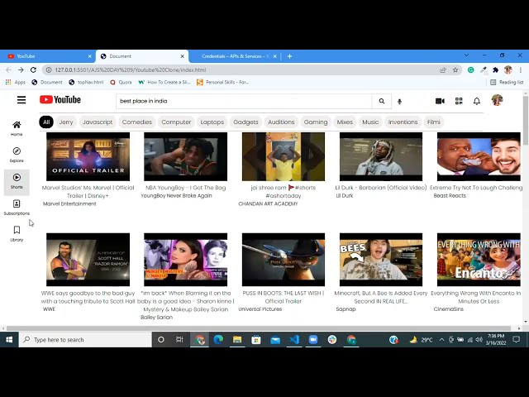
Task: Select the Laptops category chip
Action: 212,122
